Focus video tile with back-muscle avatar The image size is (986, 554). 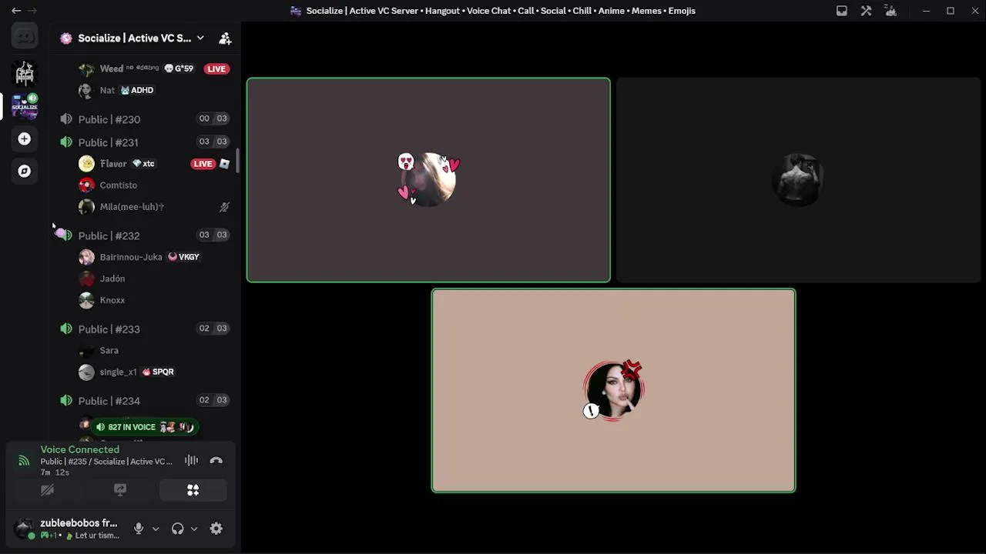click(798, 180)
